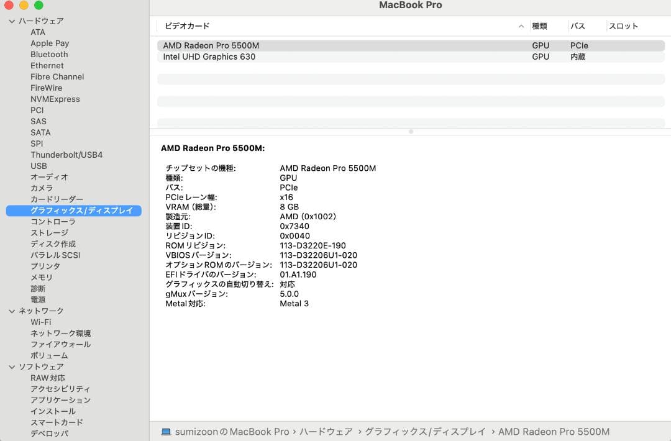The width and height of the screenshot is (671, 441).
Task: Select メモリ in the sidebar
Action: 42,277
